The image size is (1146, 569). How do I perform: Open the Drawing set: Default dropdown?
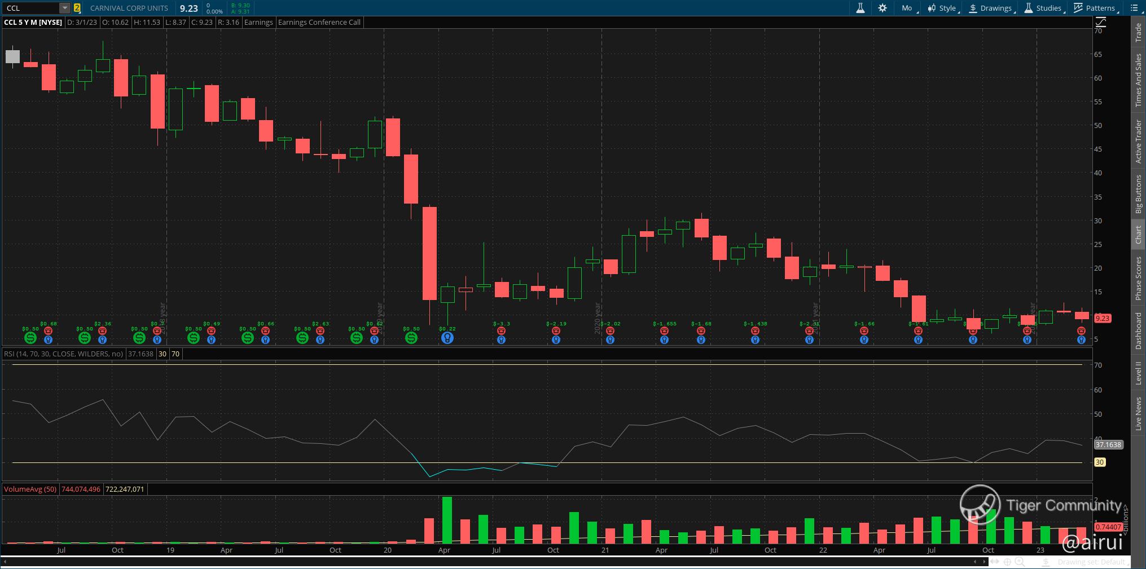[x=1092, y=562]
